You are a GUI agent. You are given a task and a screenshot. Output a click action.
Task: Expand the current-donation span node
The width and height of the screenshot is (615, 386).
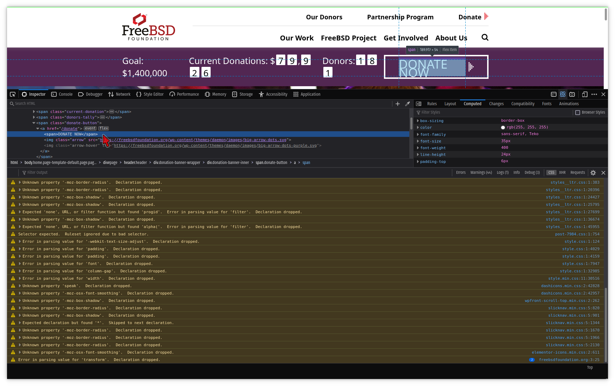coord(34,112)
